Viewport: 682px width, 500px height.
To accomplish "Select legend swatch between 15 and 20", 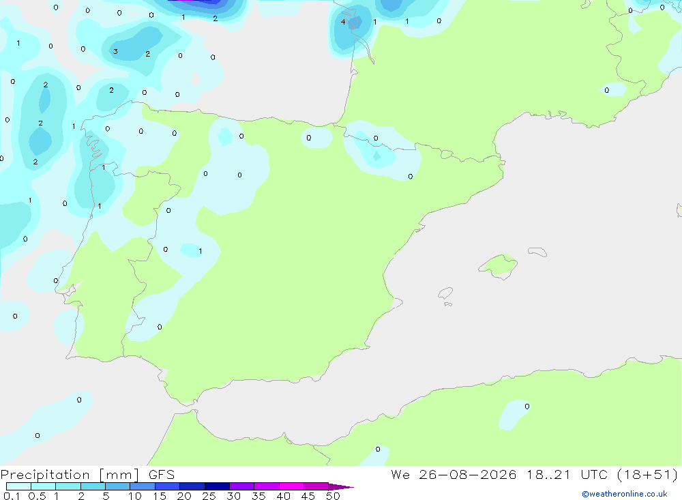I will coord(168,486).
